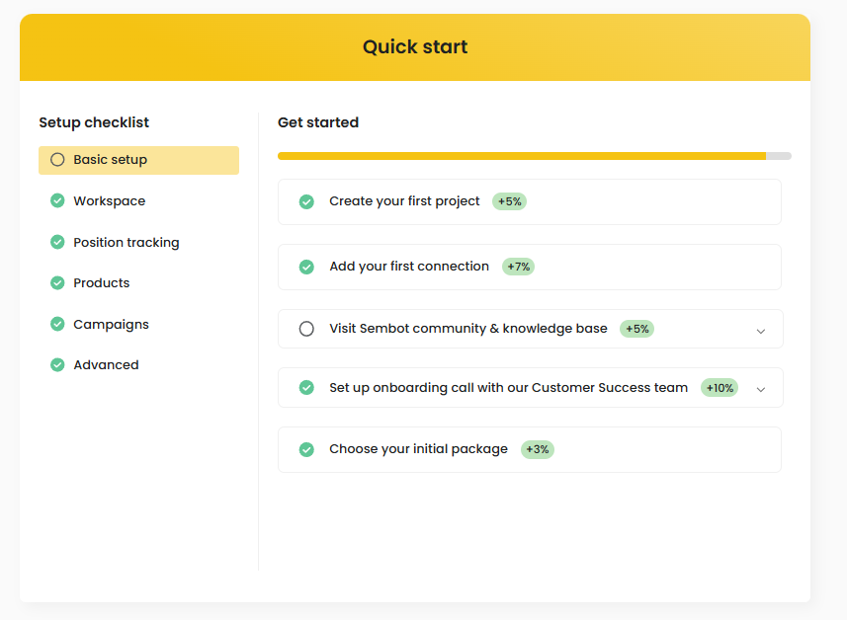Screen dimensions: 847x620
Task: Click green check icon beside Campaigns
Action: (57, 324)
